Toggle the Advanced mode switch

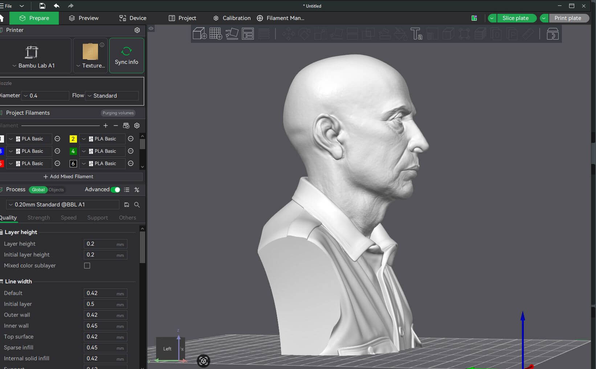(115, 189)
